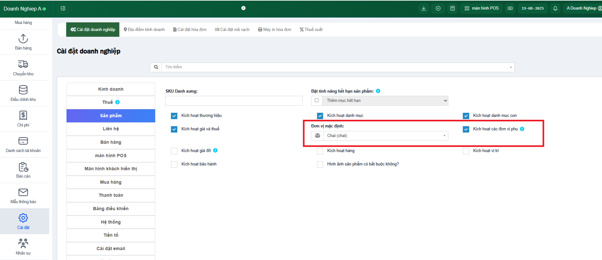Enable Hình ảnh sản phẩm có bắt buộc checkbox
Screen dimensions: 602x260
click(320, 164)
